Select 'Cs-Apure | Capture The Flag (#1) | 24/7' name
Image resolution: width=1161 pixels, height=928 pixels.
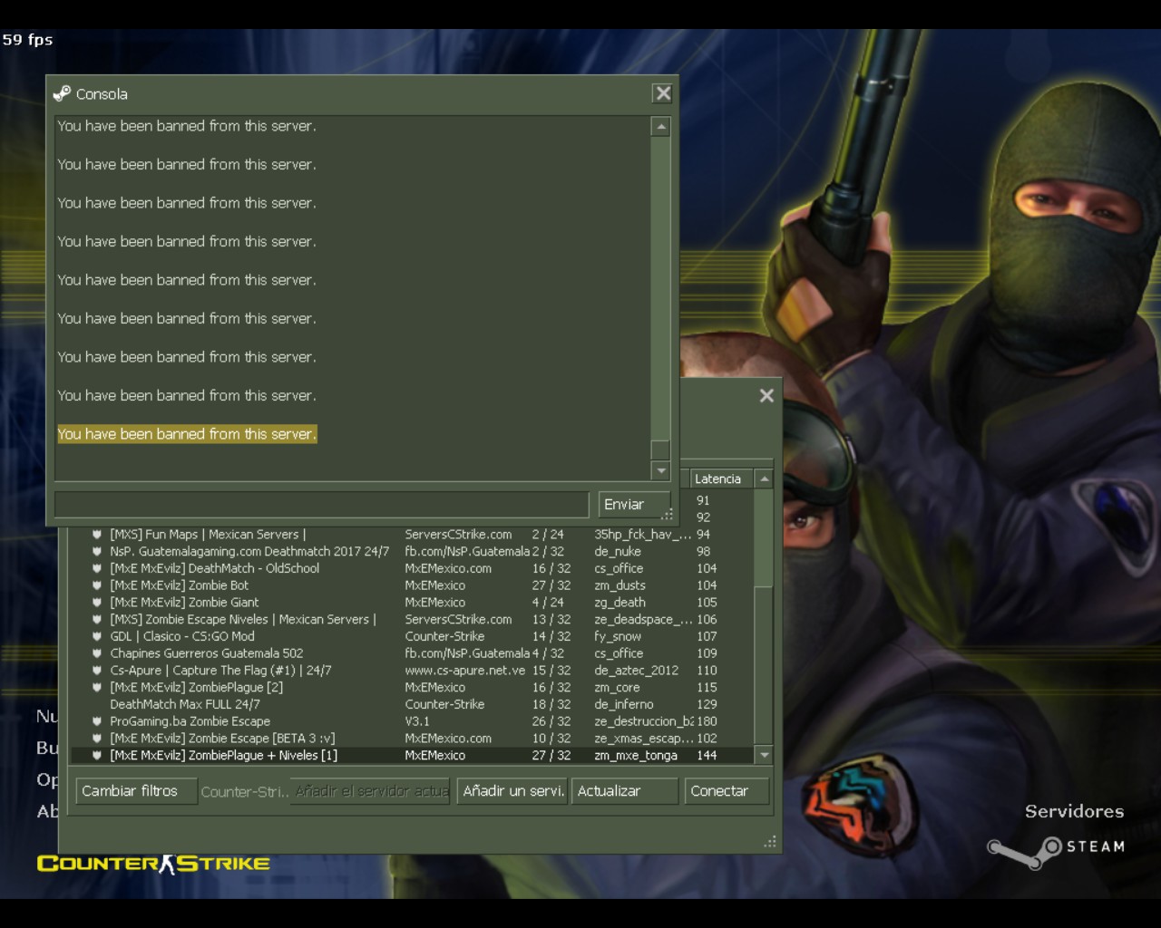click(221, 671)
